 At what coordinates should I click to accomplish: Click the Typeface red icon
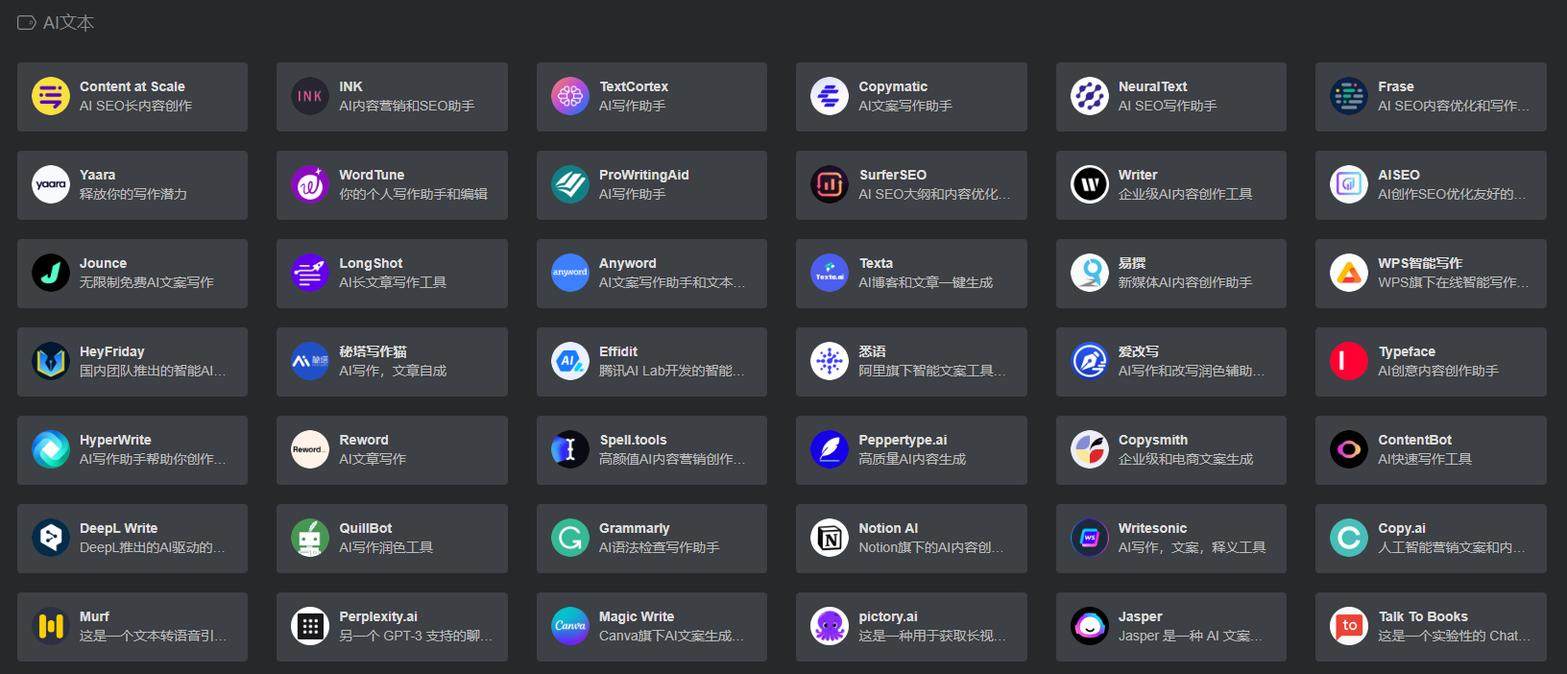coord(1349,362)
